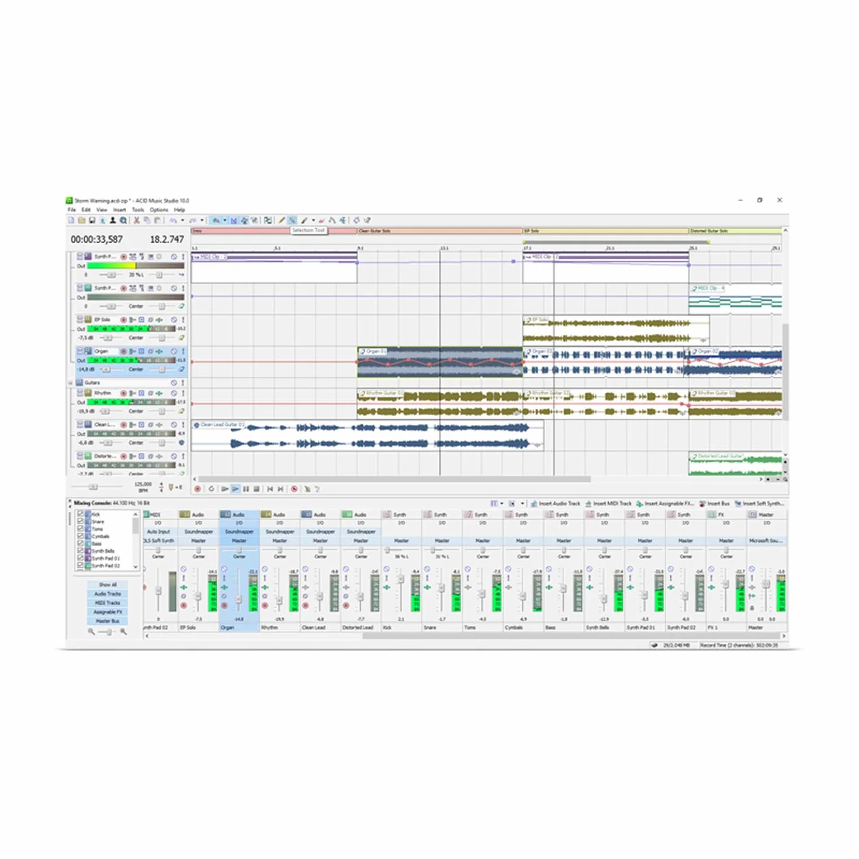
Task: Click Insert MIDI Track button
Action: [x=608, y=503]
